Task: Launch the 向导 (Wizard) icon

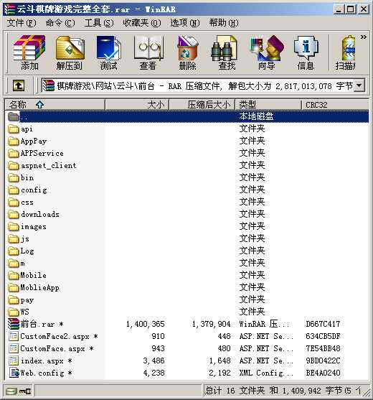Action: coord(267,52)
